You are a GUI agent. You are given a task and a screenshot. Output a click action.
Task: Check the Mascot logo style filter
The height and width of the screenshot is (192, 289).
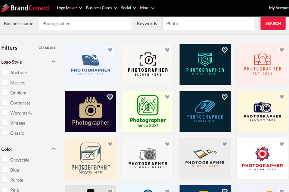[4, 83]
